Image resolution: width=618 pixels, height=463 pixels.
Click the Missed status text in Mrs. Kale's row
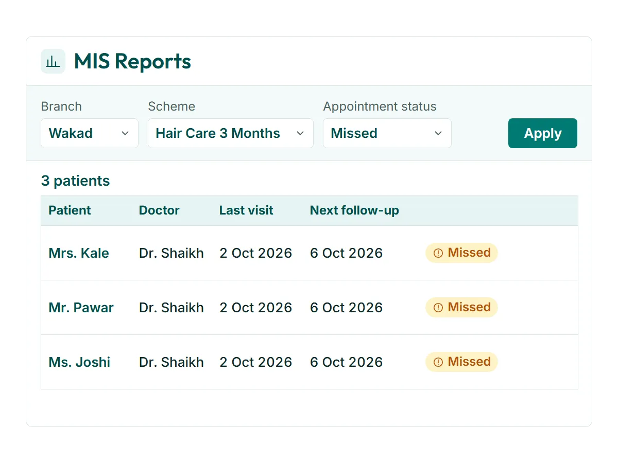469,253
